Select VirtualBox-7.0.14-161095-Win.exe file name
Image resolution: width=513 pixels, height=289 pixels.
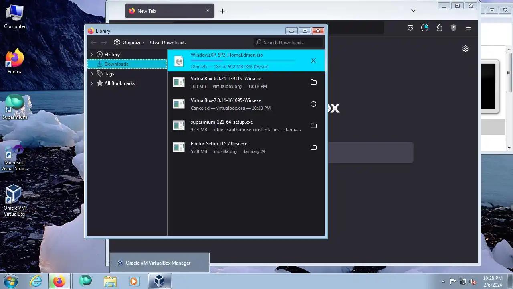226,100
